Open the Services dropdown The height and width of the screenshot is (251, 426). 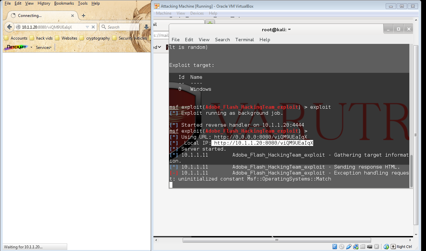pyautogui.click(x=44, y=47)
